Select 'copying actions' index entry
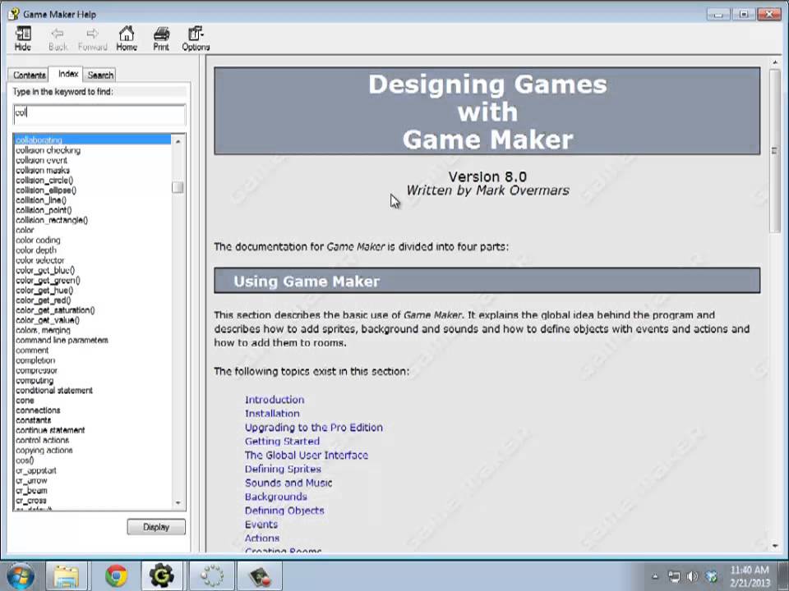789x591 pixels. (x=44, y=451)
